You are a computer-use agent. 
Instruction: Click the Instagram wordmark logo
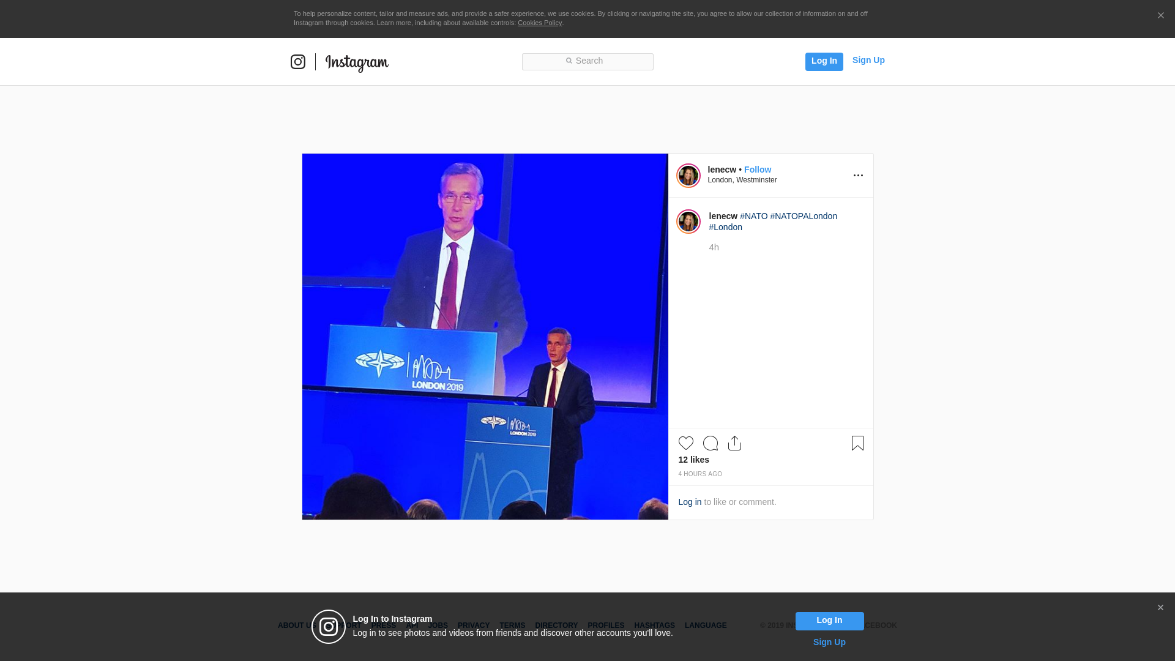coord(357,63)
